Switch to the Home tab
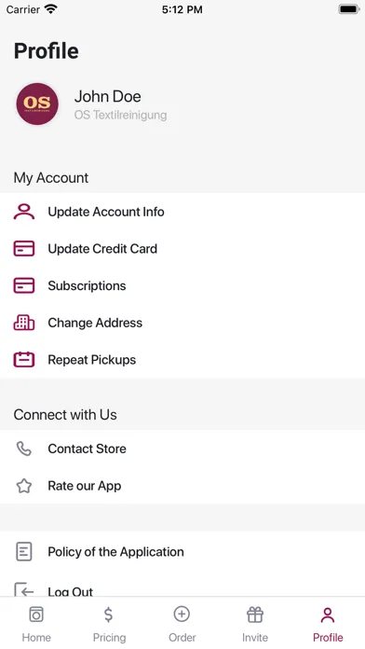365x649 pixels. [36, 625]
